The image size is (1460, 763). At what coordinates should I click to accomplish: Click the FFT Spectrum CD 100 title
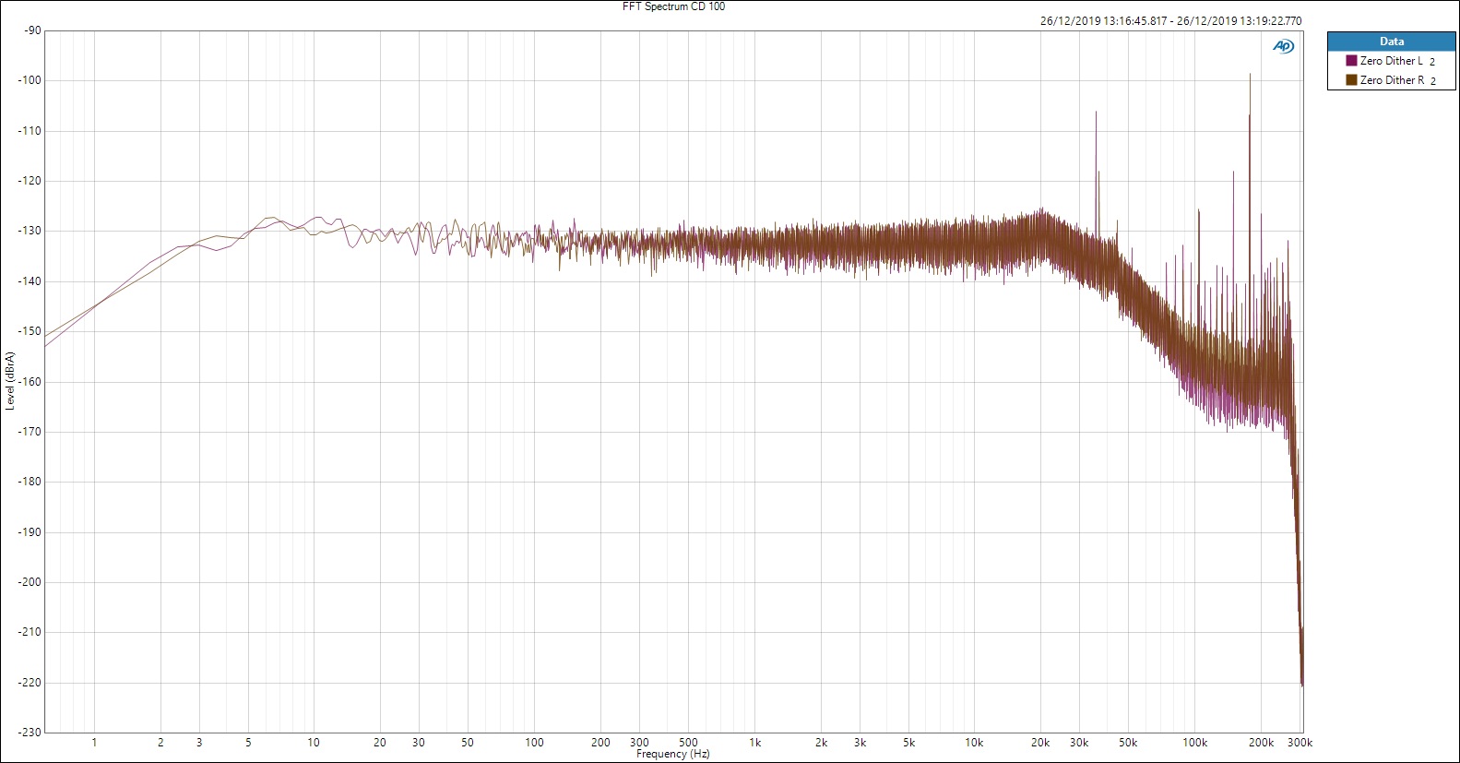tap(673, 6)
